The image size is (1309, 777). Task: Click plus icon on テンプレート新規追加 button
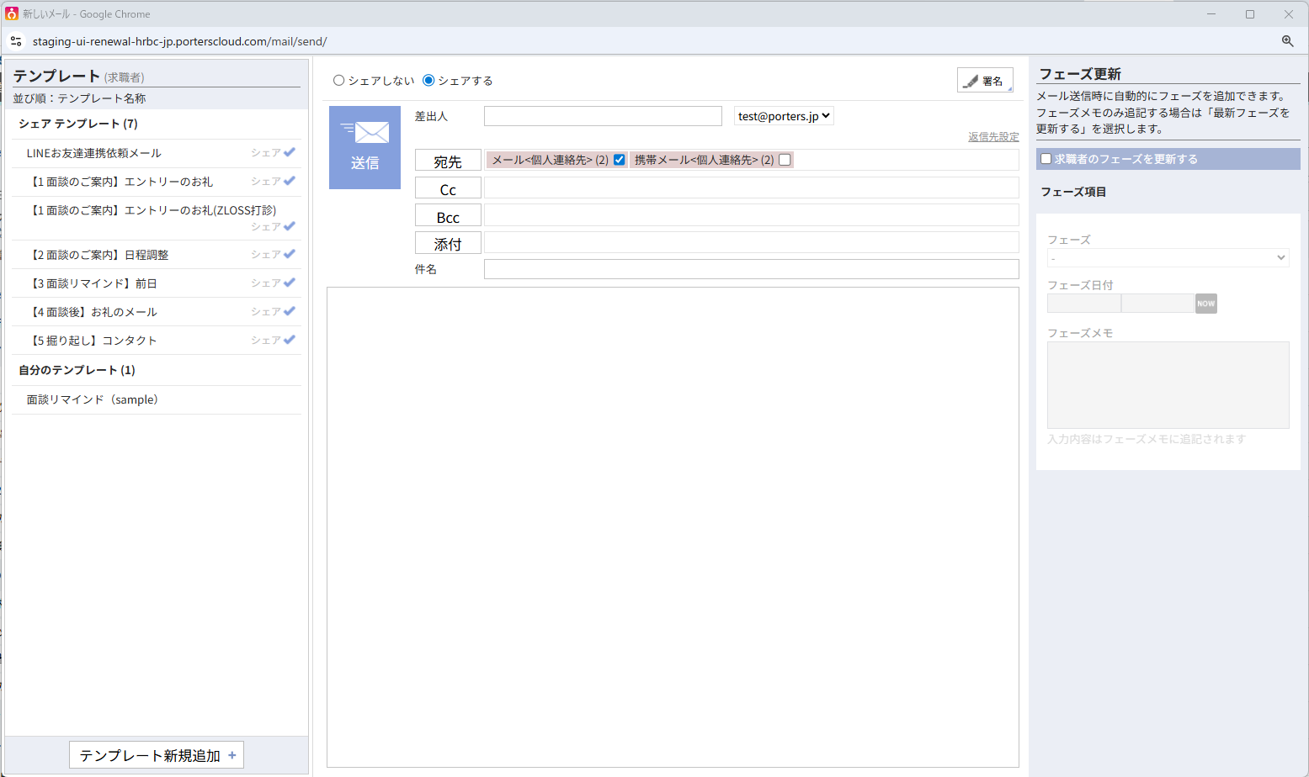[232, 755]
